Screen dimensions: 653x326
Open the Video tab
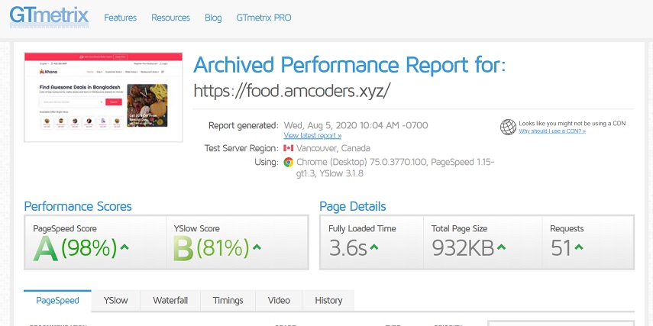tap(279, 301)
